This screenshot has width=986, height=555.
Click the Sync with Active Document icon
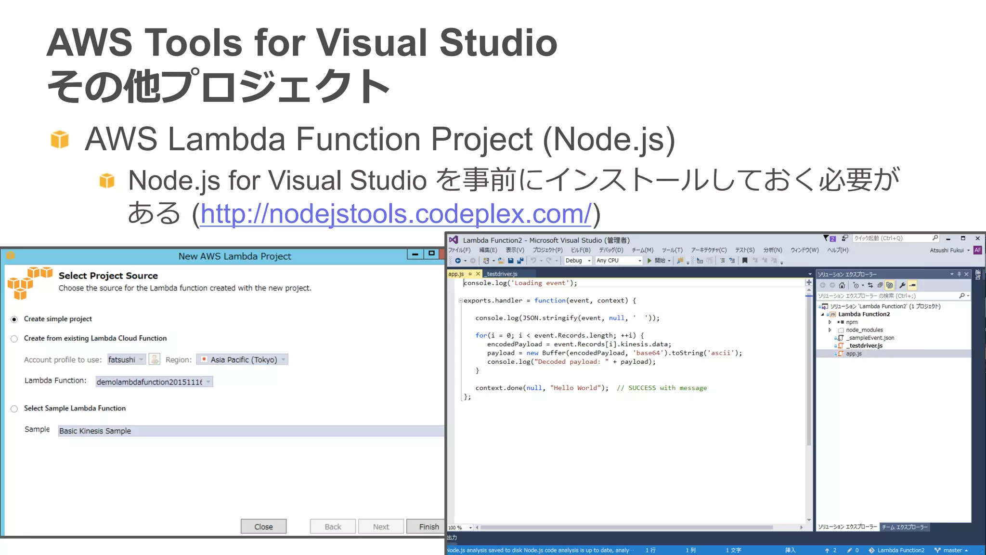(870, 285)
